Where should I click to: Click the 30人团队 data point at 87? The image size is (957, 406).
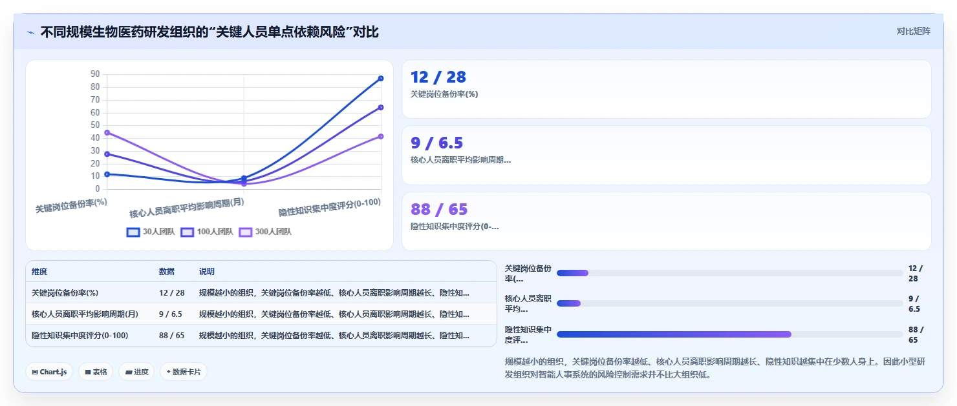coord(381,78)
